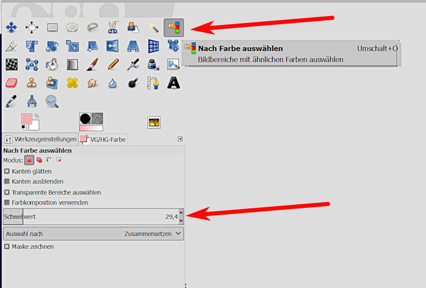
Task: Select the Paintbrush tool
Action: pos(92,65)
